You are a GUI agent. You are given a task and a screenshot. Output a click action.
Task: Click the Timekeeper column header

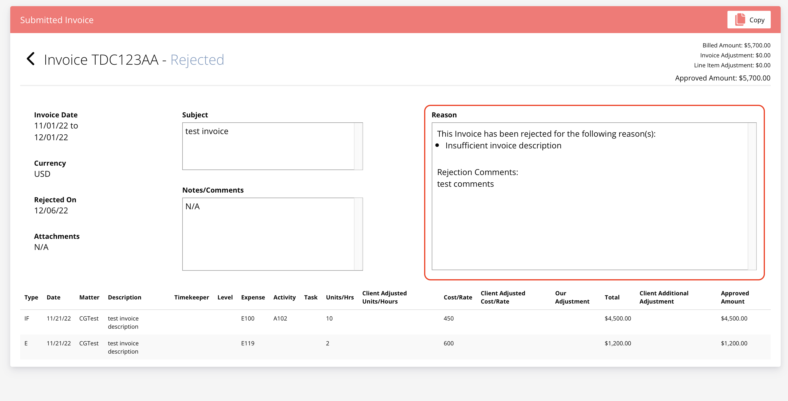192,297
